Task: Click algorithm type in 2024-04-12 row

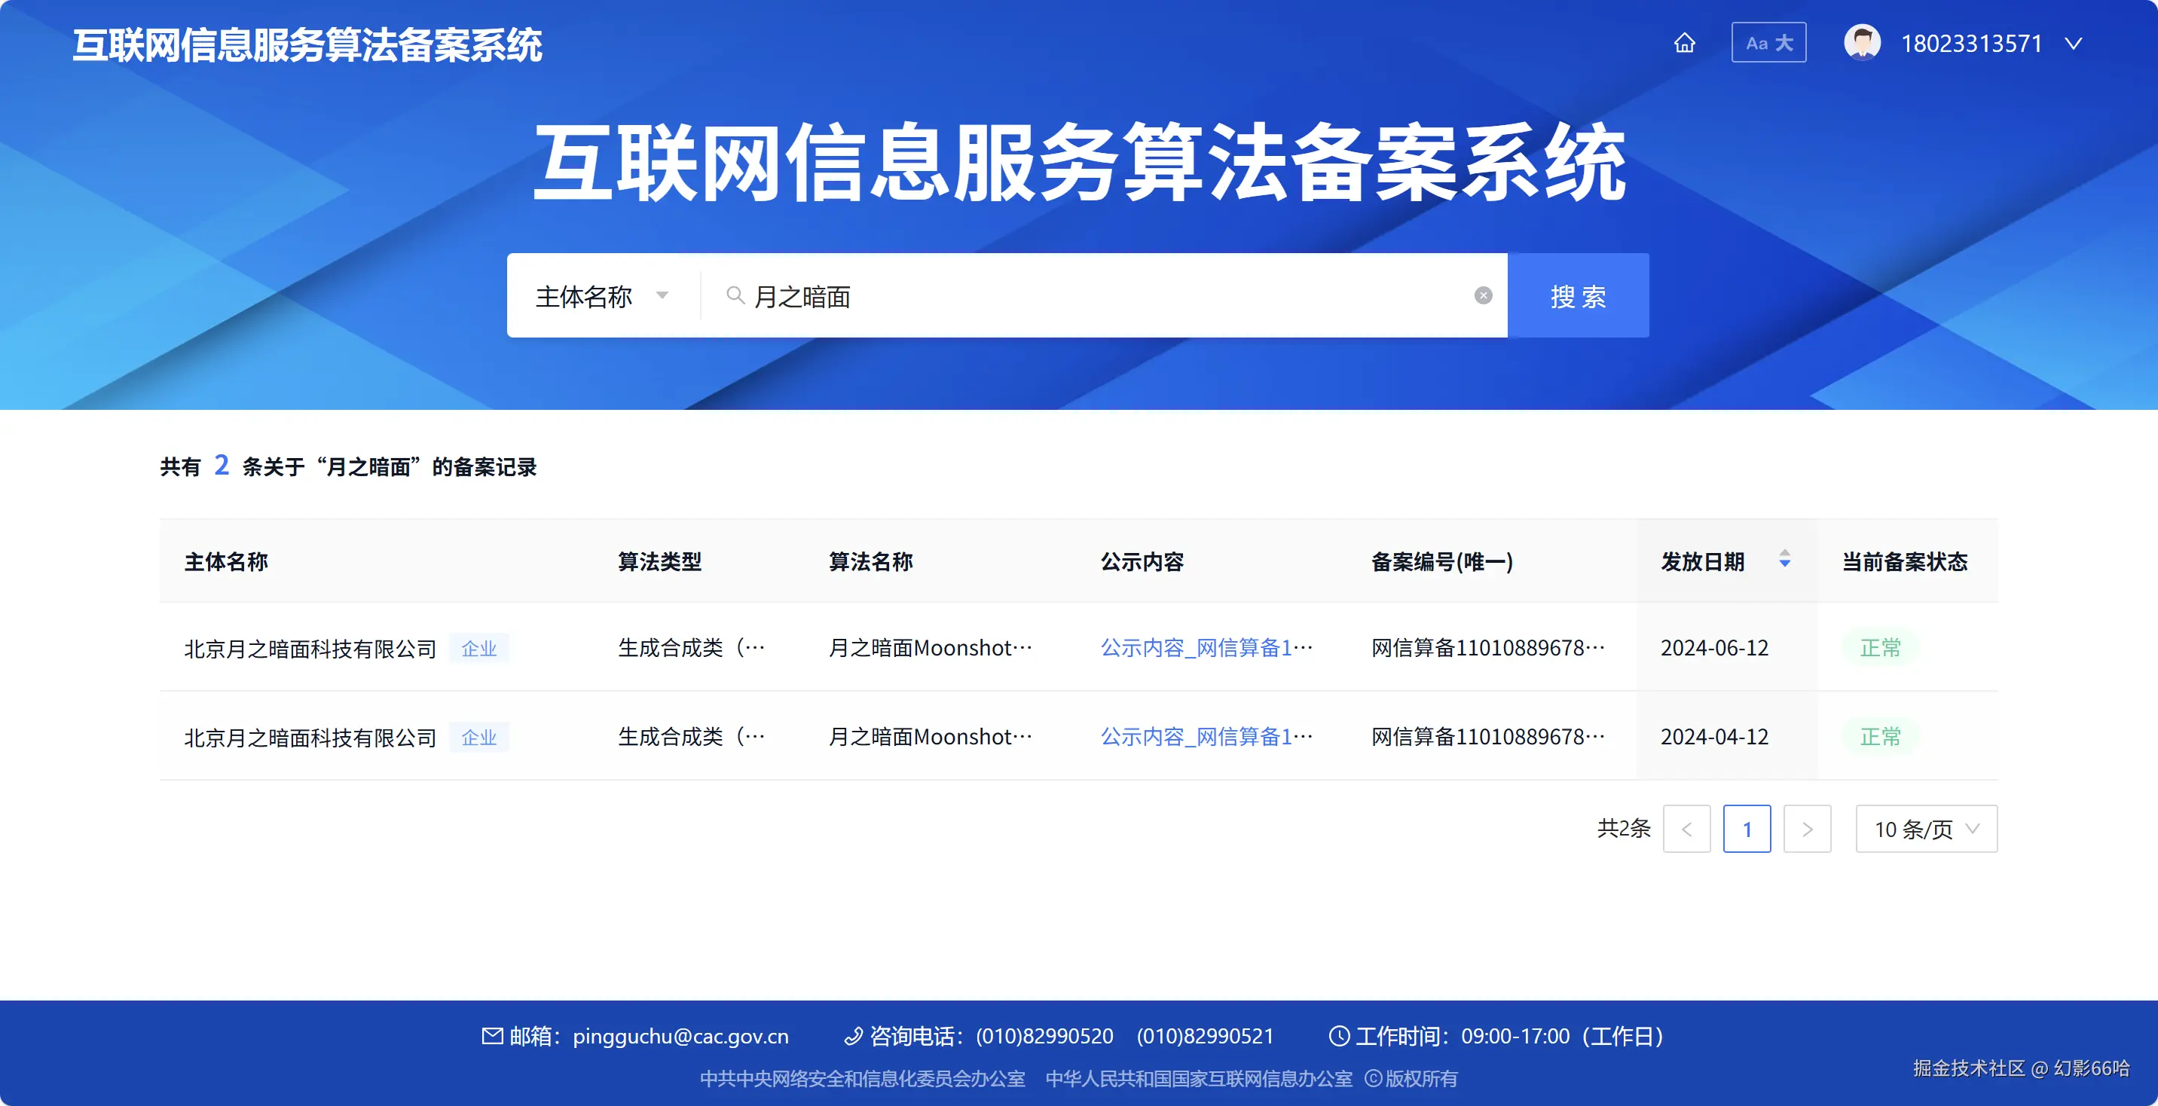Action: [x=691, y=737]
